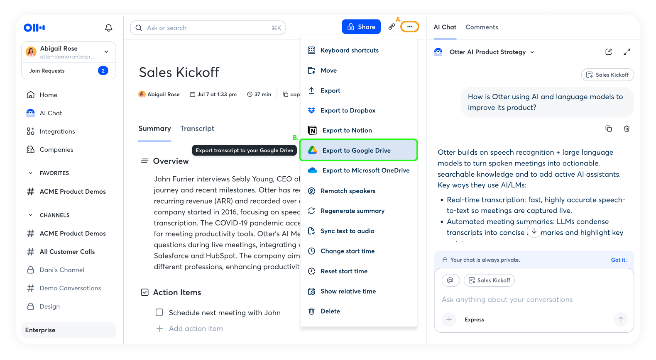Switch to the AI Chat tab
656x360 pixels.
445,27
